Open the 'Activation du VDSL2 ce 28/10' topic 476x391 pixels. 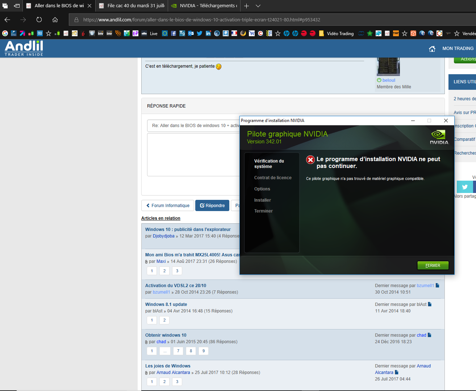click(x=176, y=286)
